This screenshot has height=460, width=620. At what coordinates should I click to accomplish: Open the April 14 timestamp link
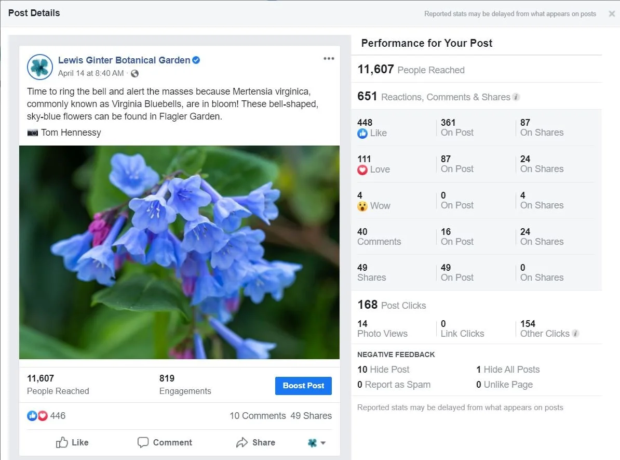(90, 73)
